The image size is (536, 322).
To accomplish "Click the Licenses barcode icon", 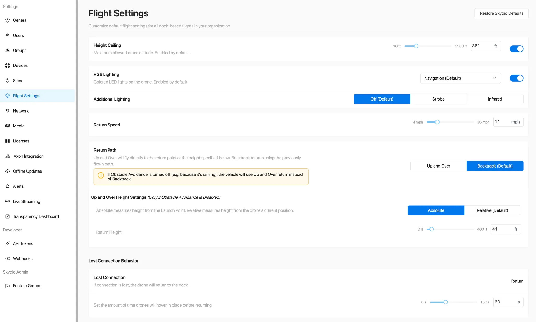I will (x=8, y=141).
